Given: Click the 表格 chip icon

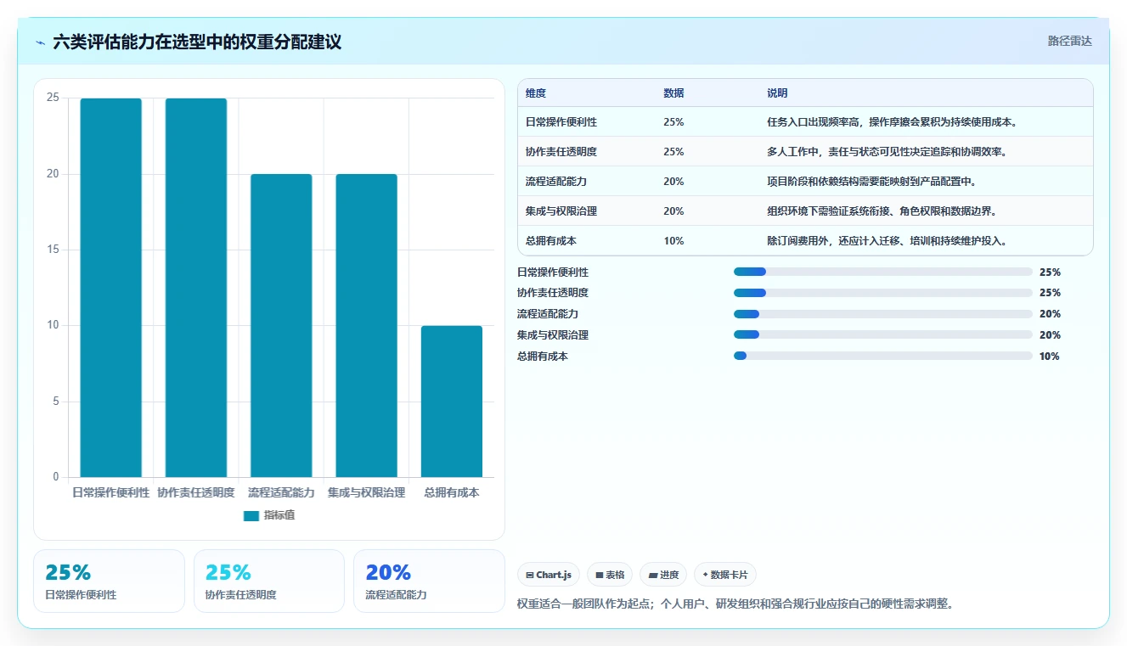Looking at the screenshot, I should coord(600,576).
